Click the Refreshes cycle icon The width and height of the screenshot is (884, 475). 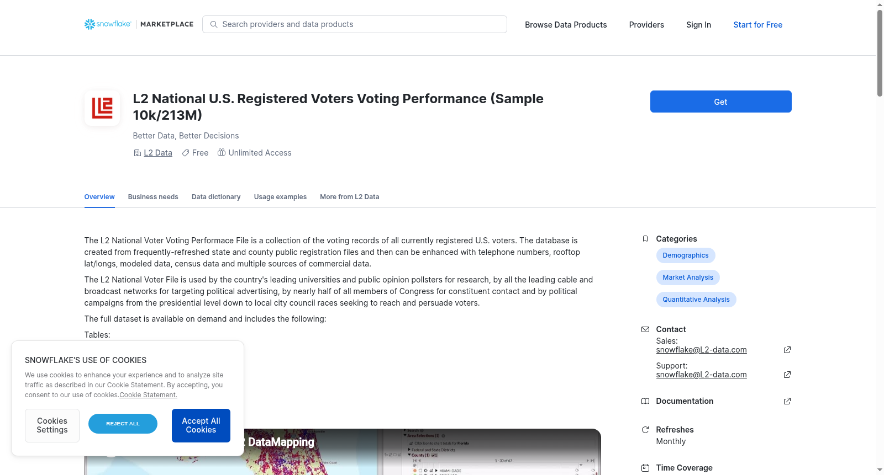(x=645, y=430)
